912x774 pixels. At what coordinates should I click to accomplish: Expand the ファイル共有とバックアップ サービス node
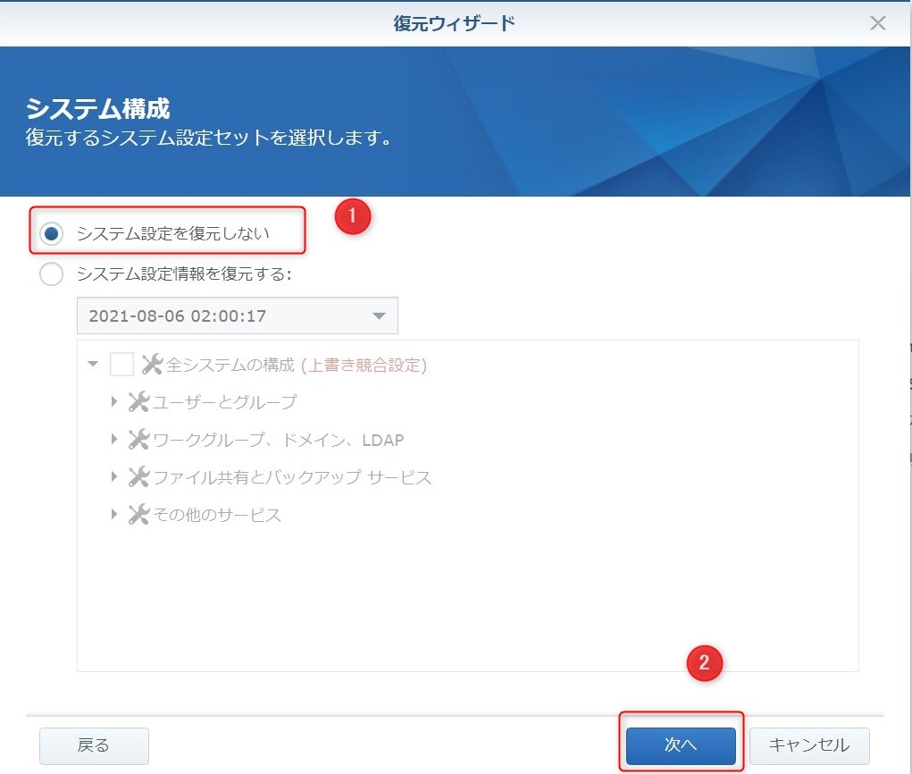click(114, 477)
